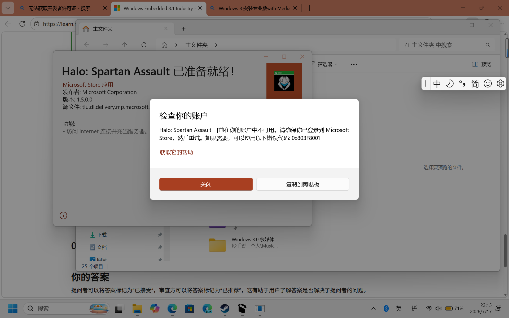Unpin 文档 using its pin icon
The image size is (509, 318).
coord(160,247)
